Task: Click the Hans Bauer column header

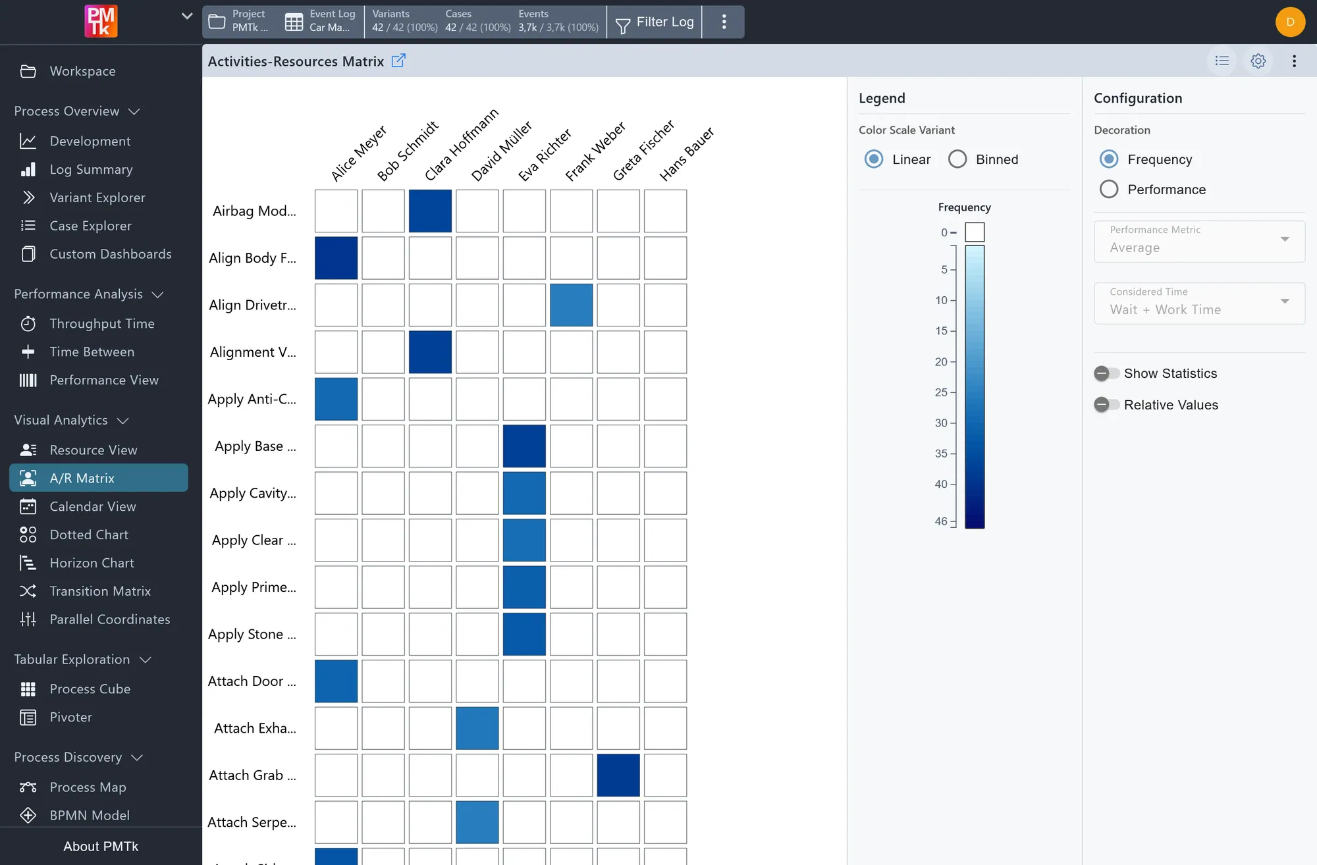Action: (x=687, y=154)
